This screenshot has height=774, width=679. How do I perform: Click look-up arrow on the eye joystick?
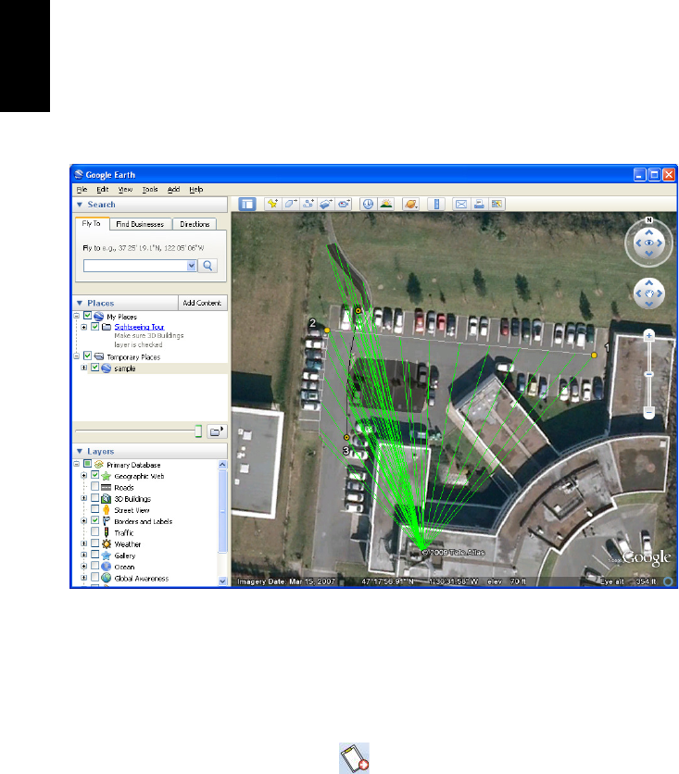pos(648,232)
